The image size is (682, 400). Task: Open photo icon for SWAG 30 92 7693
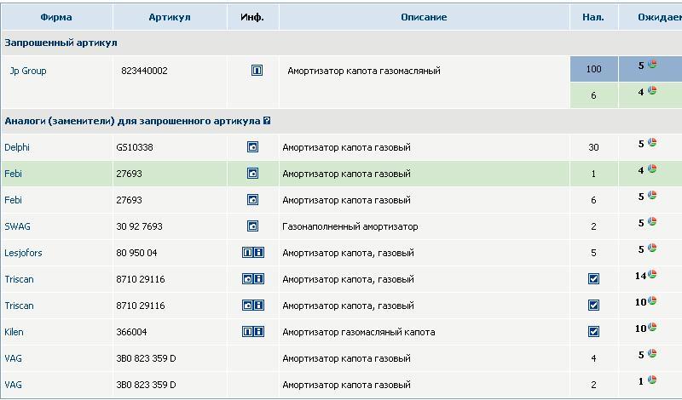[252, 226]
